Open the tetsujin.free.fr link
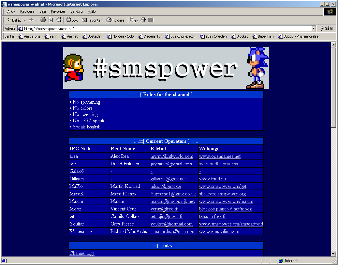The height and width of the screenshot is (265, 338). pos(212,216)
